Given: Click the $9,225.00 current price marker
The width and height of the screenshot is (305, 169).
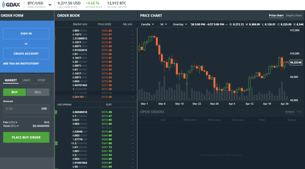Looking at the screenshot, I should pyautogui.click(x=296, y=63).
